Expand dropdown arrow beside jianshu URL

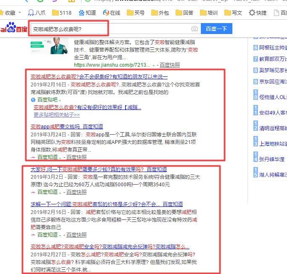point(153,65)
